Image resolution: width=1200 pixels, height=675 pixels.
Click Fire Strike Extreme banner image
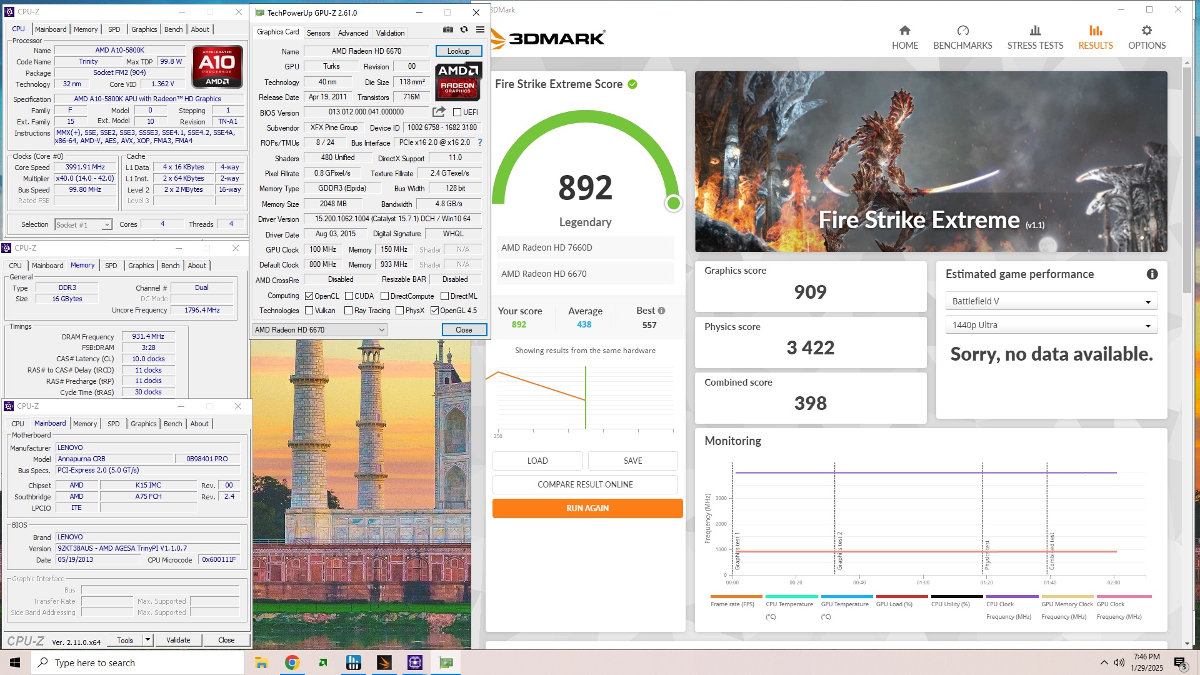pos(931,161)
